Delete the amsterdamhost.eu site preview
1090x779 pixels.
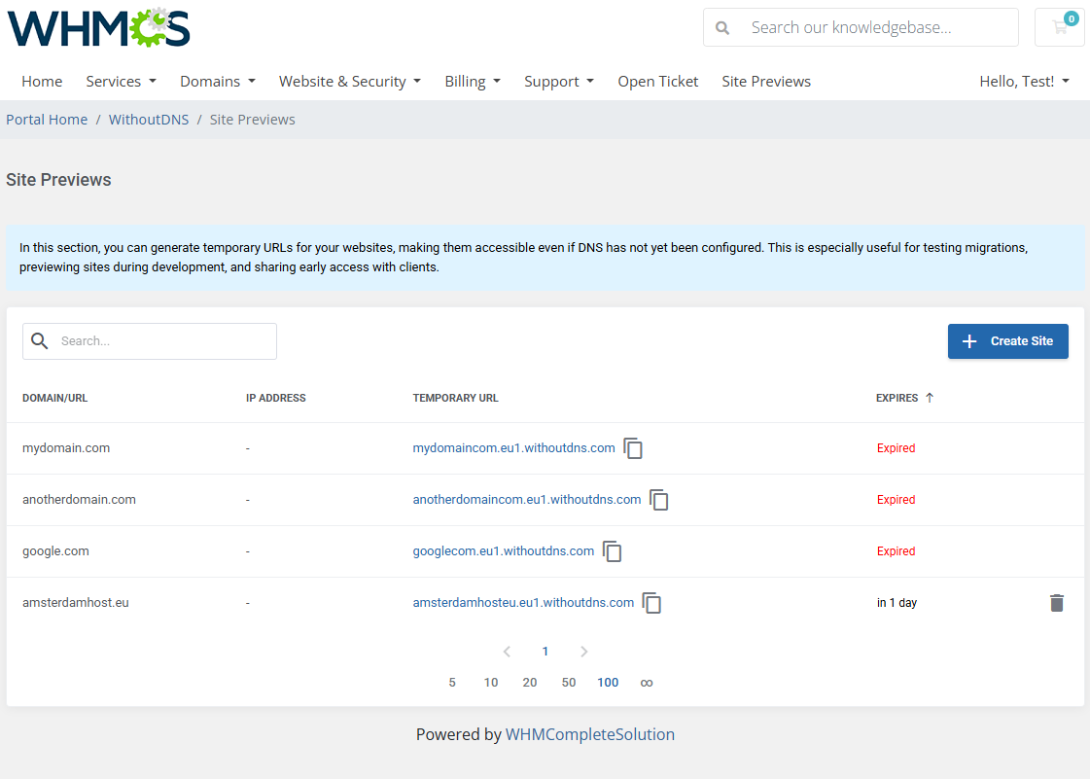tap(1057, 603)
